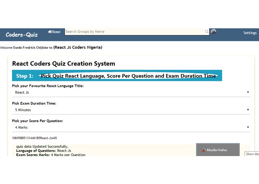Click the Mozilla Firefox taskbar popup
259x184 pixels.
coord(218,150)
